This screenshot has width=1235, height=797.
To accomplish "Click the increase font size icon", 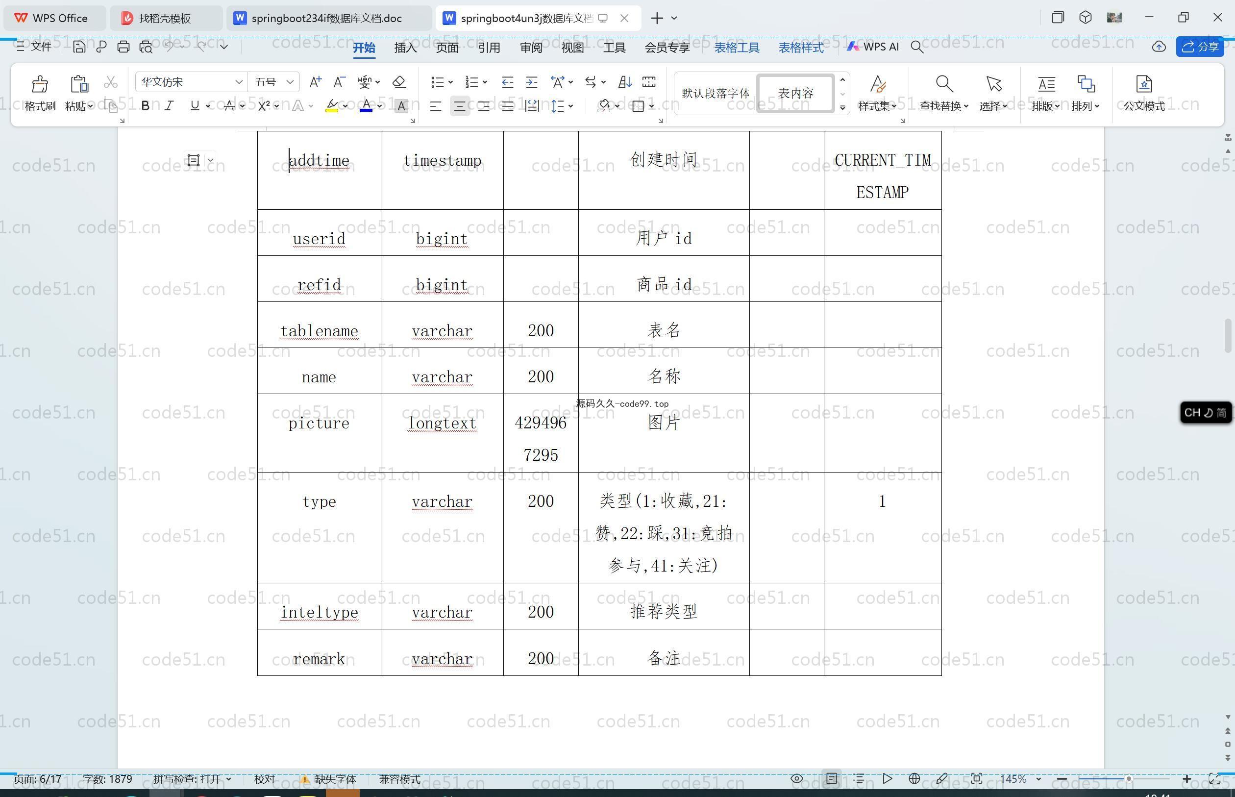I will click(x=315, y=82).
